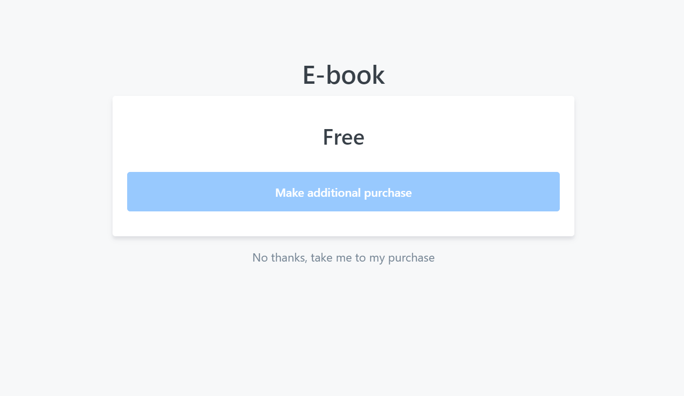The image size is (684, 396).
Task: Click the large E-book header text
Action: pos(343,75)
